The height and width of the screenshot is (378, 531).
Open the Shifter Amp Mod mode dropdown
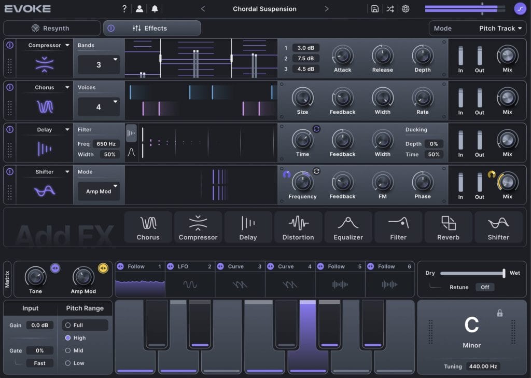tap(99, 191)
